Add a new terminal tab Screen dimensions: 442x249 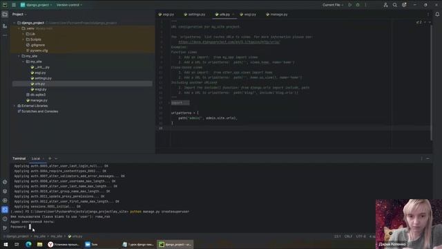tap(50, 158)
